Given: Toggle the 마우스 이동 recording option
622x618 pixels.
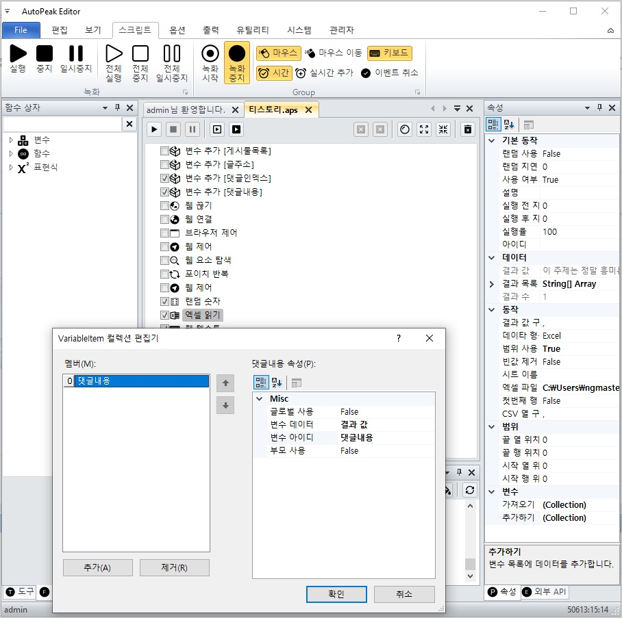Looking at the screenshot, I should [x=333, y=53].
